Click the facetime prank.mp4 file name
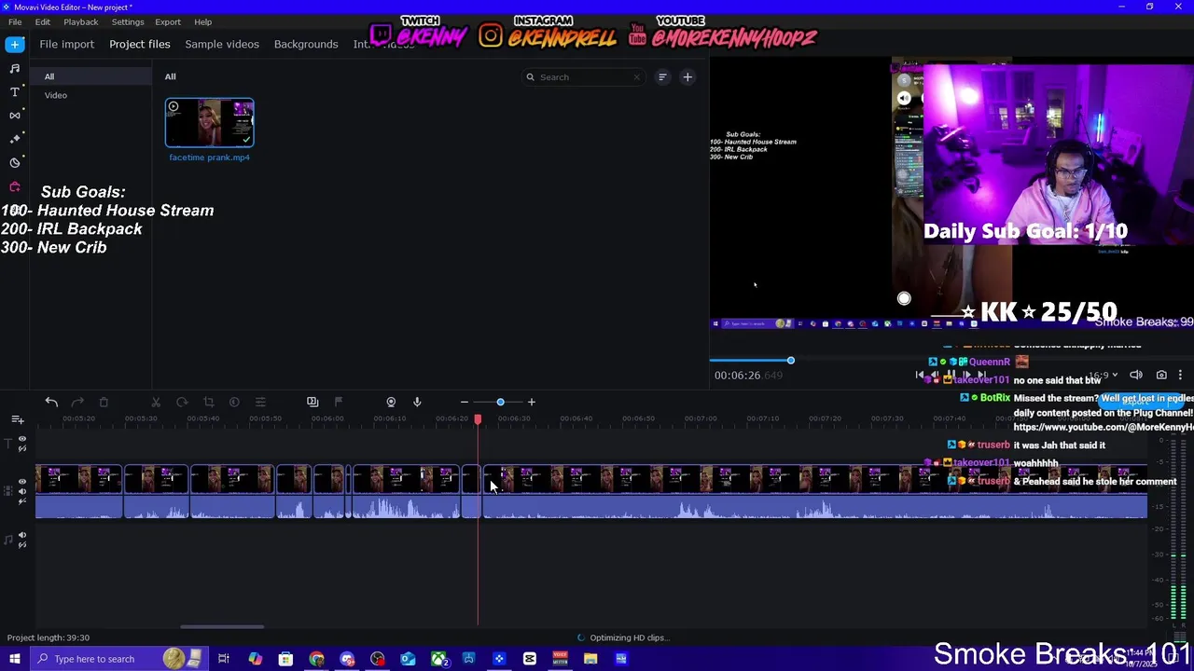Viewport: 1194px width, 671px height. [x=210, y=157]
